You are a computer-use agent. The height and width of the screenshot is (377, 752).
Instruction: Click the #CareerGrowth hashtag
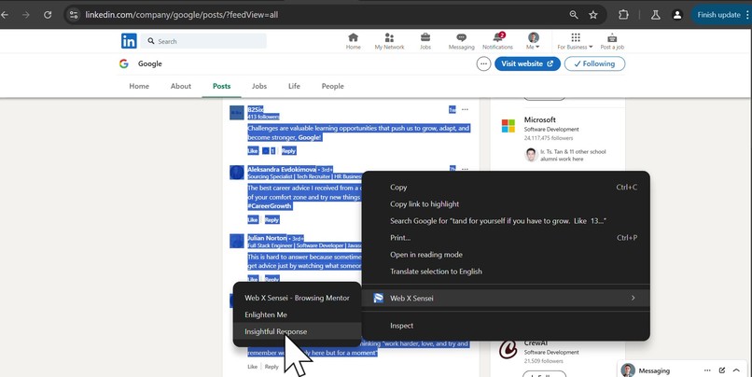point(269,206)
